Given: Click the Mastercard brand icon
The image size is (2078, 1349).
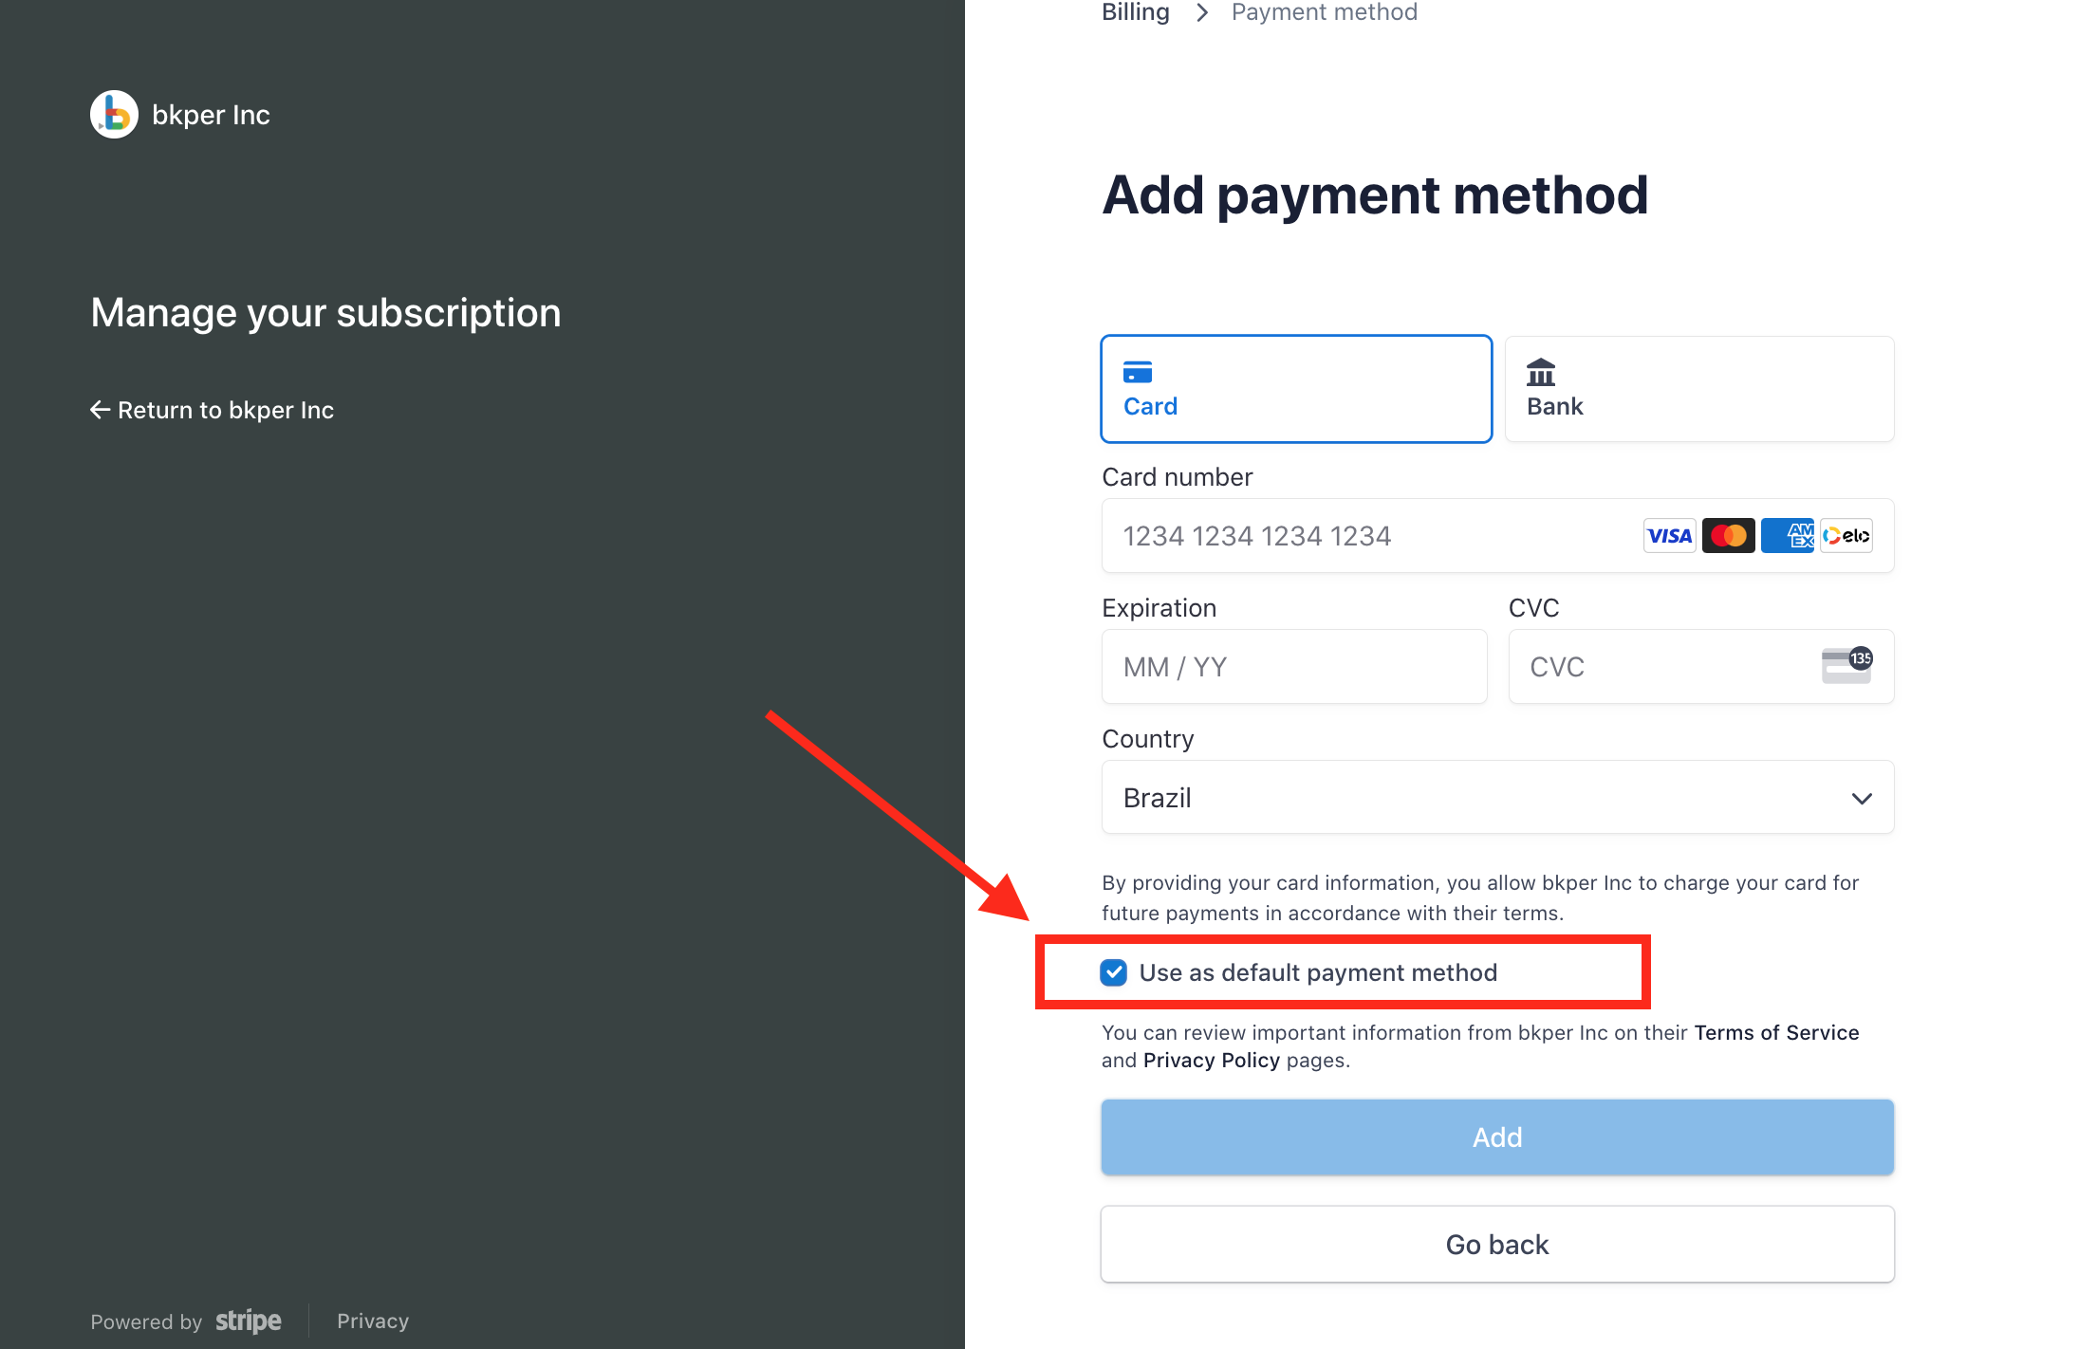Looking at the screenshot, I should [1728, 535].
